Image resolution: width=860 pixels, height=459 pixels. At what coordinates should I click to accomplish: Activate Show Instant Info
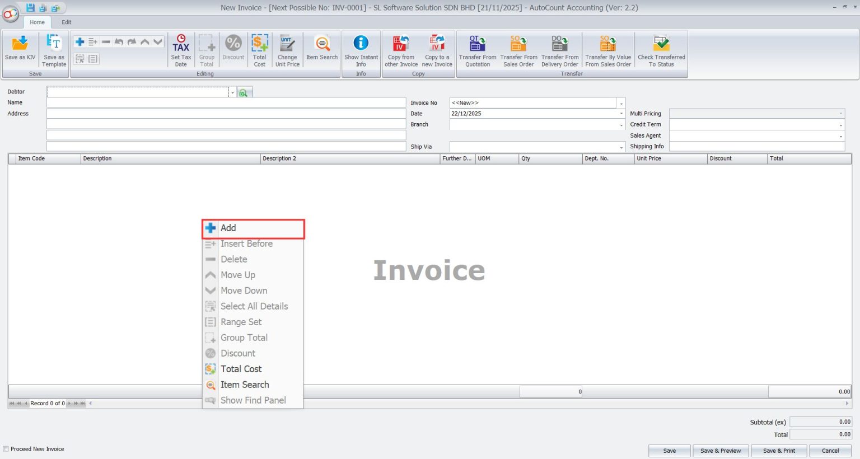361,49
